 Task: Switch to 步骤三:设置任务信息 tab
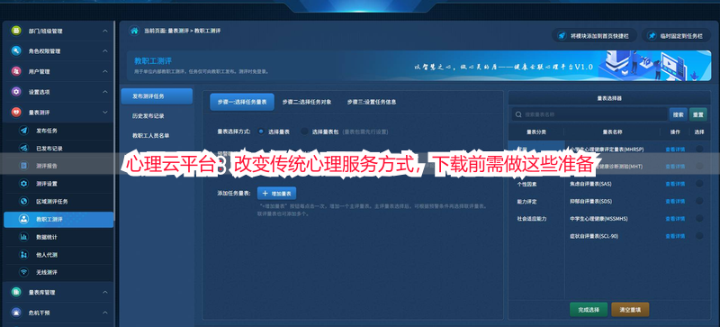tap(372, 102)
